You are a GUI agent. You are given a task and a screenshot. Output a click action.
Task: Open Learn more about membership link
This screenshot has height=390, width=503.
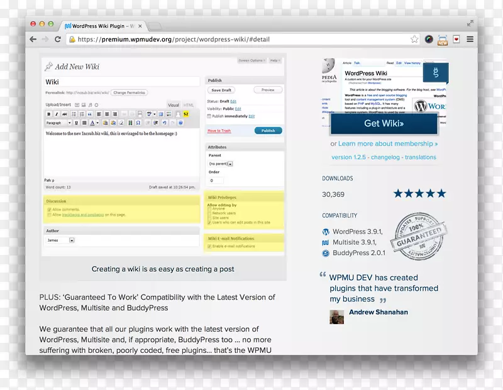[x=388, y=144]
